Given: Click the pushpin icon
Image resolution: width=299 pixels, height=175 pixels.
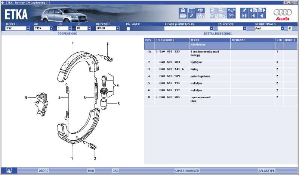Looking at the screenshot, I should point(244,10).
